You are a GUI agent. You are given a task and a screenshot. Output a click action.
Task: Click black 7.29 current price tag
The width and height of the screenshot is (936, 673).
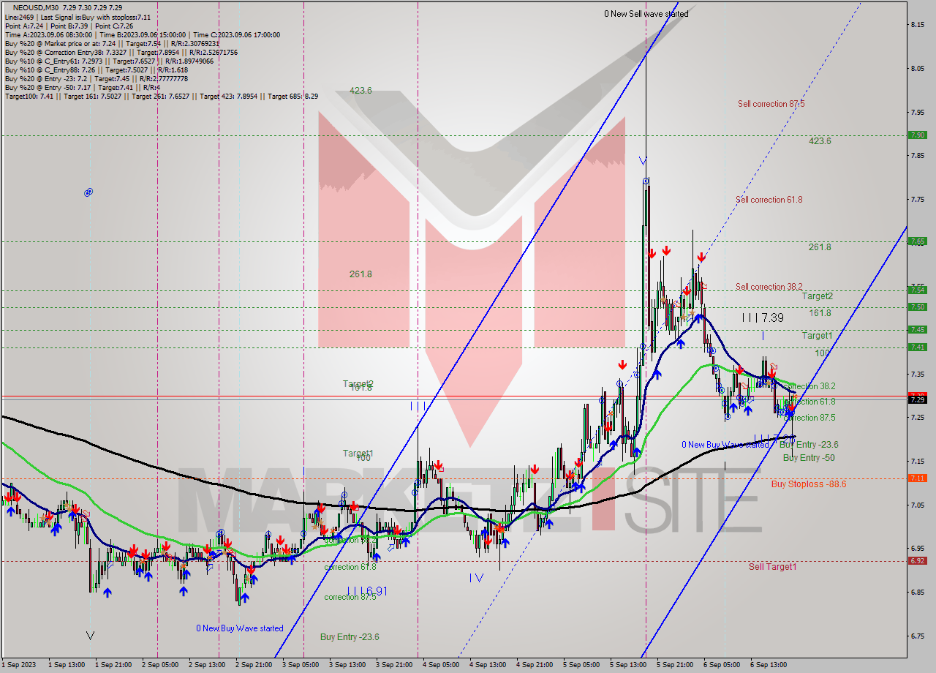918,399
